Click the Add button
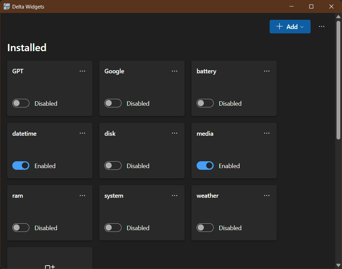 (288, 26)
